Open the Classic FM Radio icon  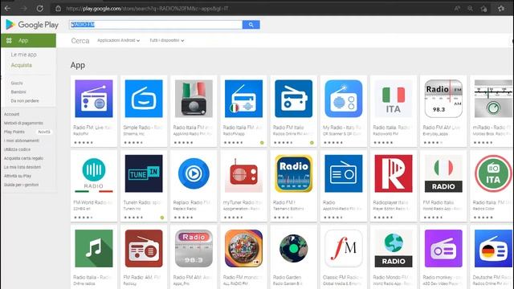pos(344,248)
